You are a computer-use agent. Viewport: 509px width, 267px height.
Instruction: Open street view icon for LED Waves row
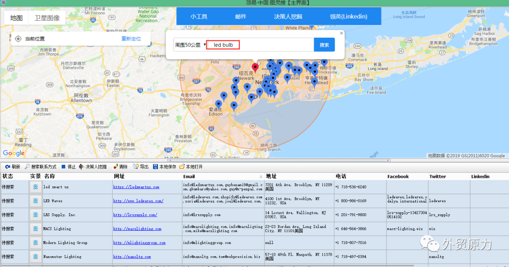point(35,201)
